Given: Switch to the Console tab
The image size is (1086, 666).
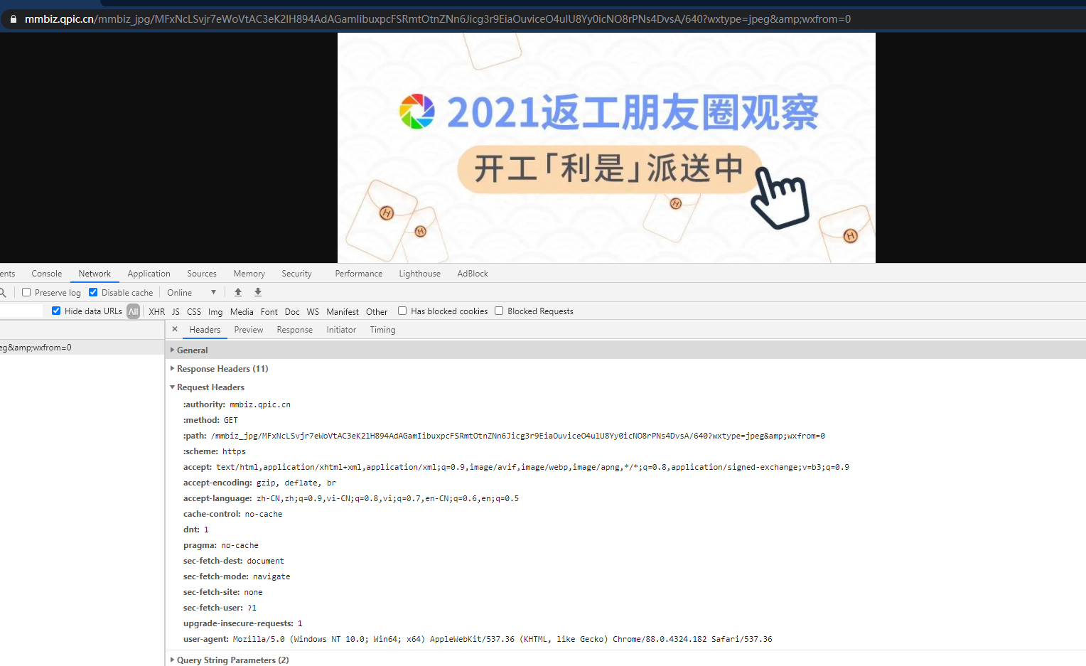Looking at the screenshot, I should [47, 274].
